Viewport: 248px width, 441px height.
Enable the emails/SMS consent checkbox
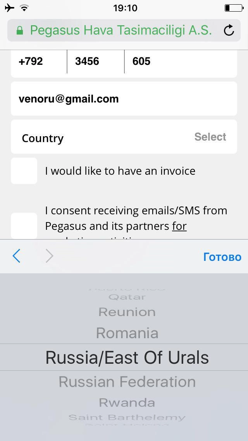pos(24,226)
